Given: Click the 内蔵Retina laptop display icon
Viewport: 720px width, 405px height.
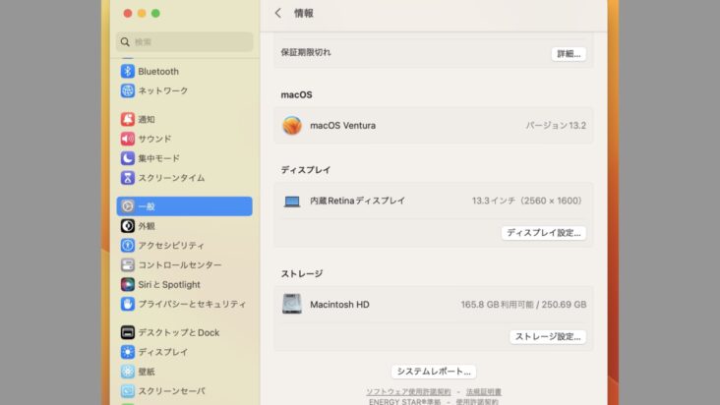Looking at the screenshot, I should (x=292, y=201).
